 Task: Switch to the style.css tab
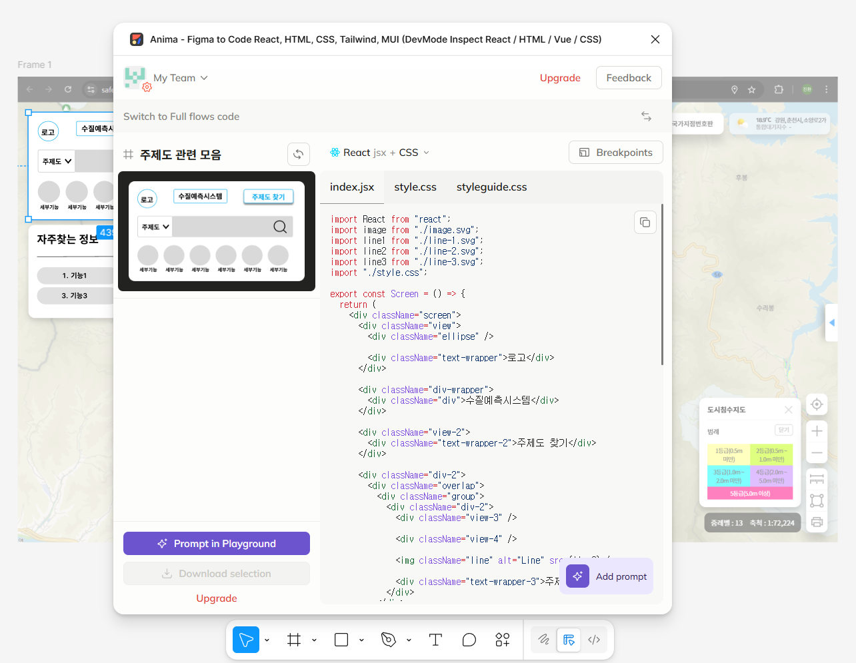tap(415, 187)
